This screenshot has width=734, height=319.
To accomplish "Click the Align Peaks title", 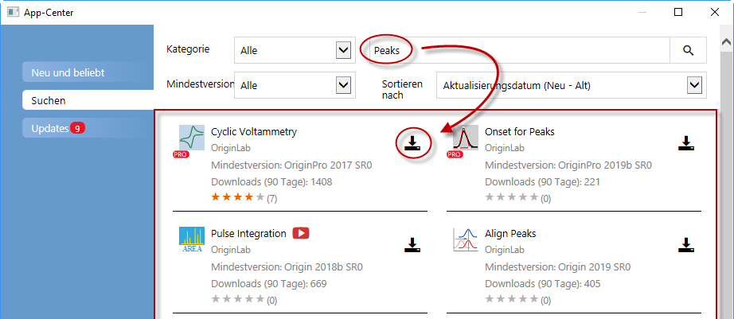I will click(510, 233).
